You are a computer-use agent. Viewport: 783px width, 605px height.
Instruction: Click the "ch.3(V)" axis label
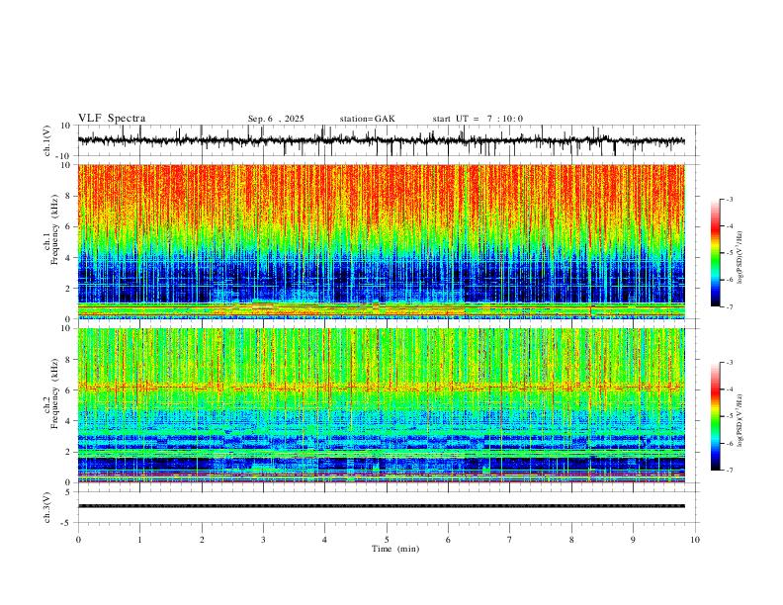point(47,507)
